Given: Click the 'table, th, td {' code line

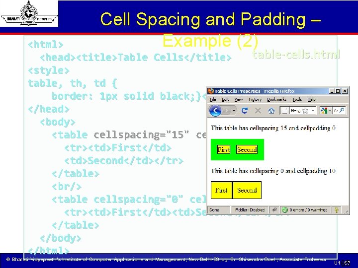Looking at the screenshot, I should pos(73,83).
